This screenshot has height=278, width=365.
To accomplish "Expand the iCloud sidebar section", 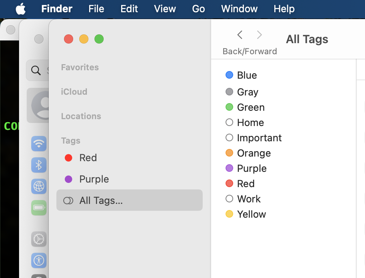I will pyautogui.click(x=74, y=92).
